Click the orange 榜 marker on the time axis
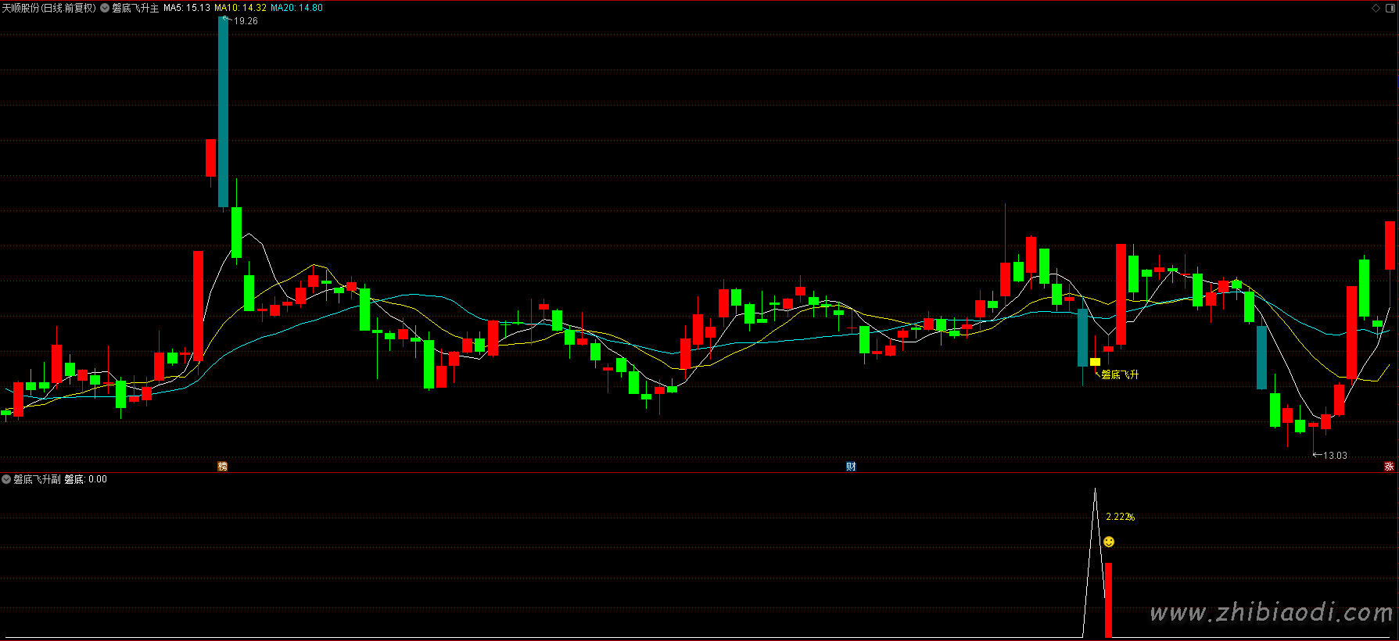Viewport: 1399px width, 641px height. pos(223,467)
